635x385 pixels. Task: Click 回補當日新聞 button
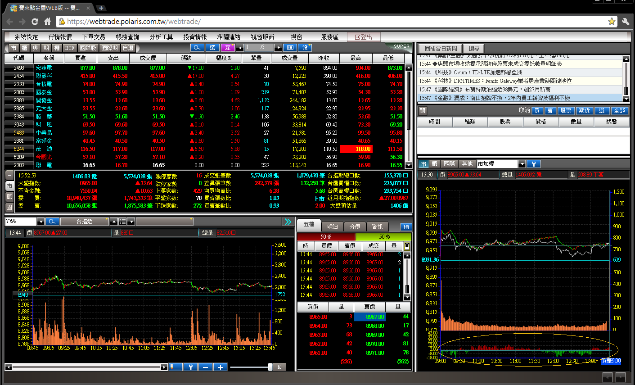pyautogui.click(x=441, y=48)
